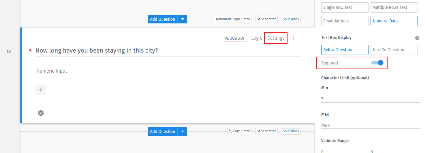Click the upper Separator button
The image size is (425, 153).
point(266,19)
